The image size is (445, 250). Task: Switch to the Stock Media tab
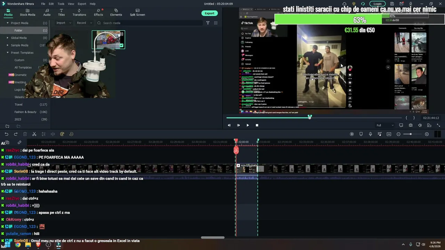[27, 12]
